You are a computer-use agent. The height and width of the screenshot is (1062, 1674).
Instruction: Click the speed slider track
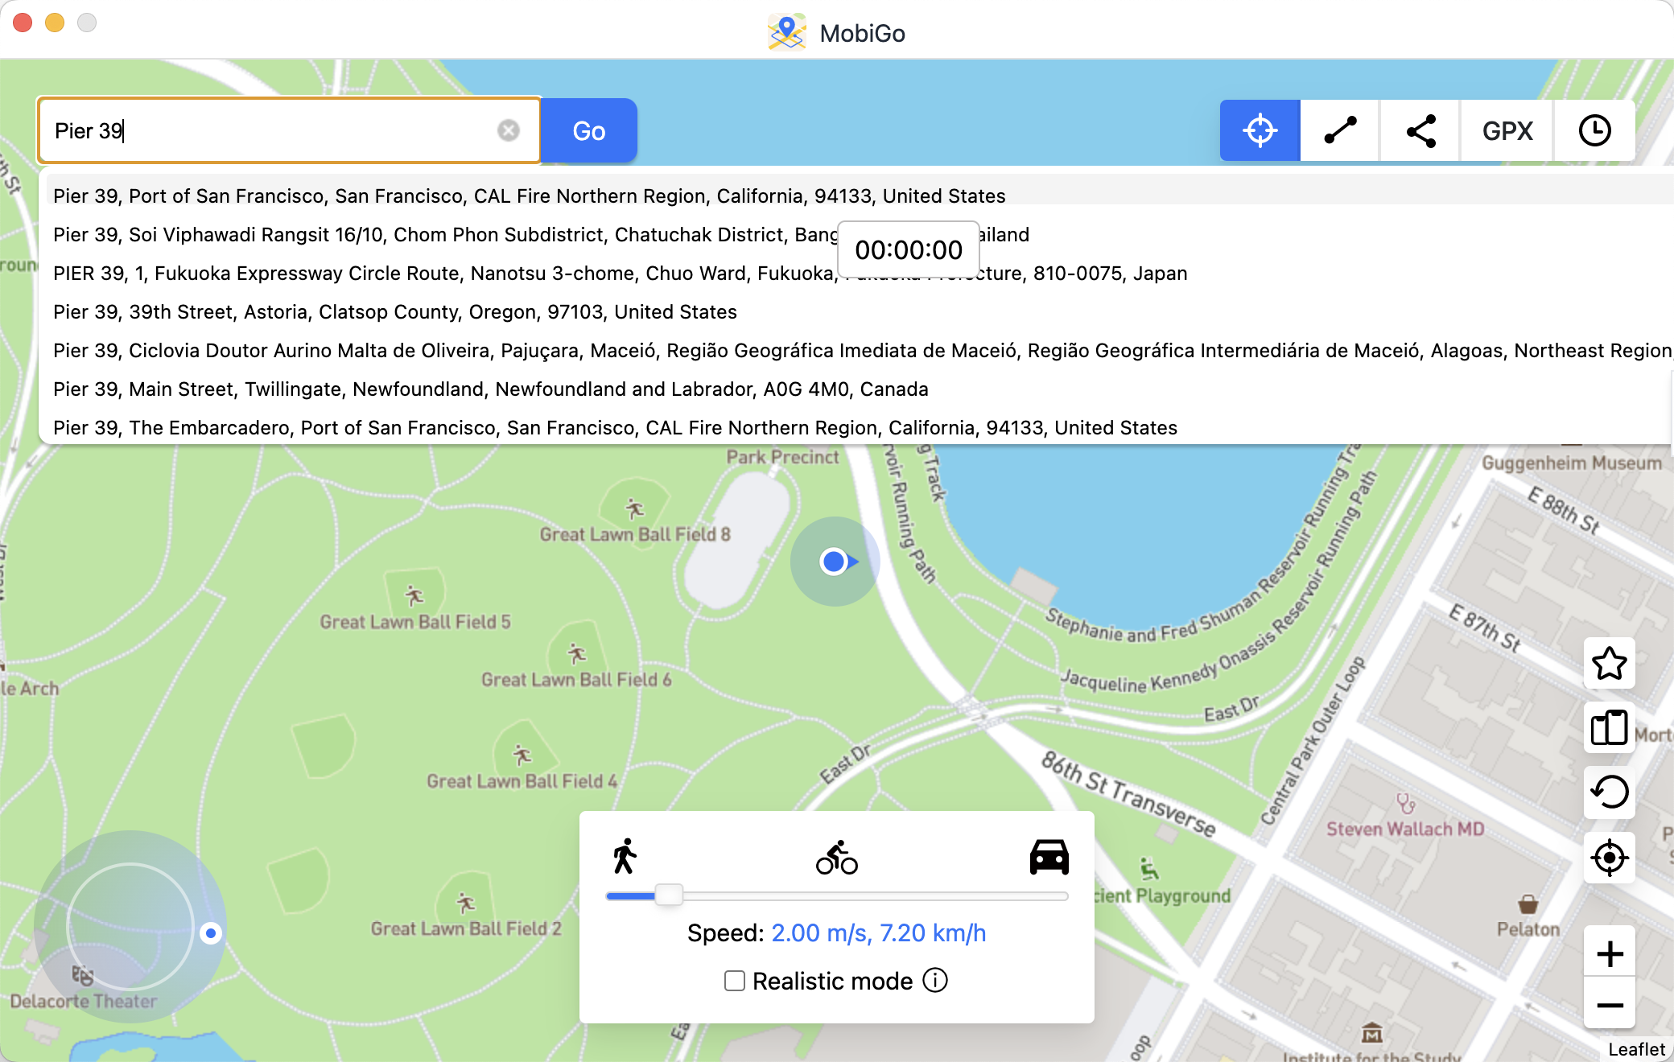coord(837,895)
